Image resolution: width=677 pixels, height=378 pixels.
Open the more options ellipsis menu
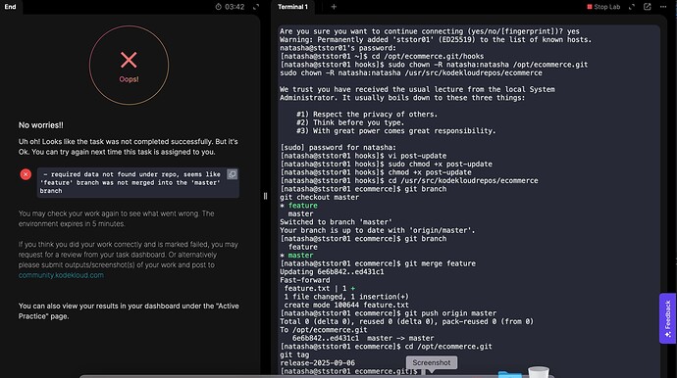[663, 7]
